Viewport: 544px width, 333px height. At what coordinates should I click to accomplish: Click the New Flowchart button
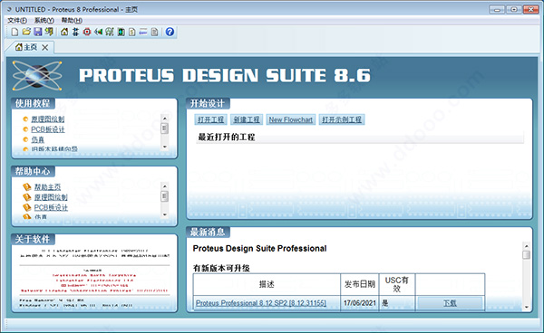pyautogui.click(x=291, y=119)
